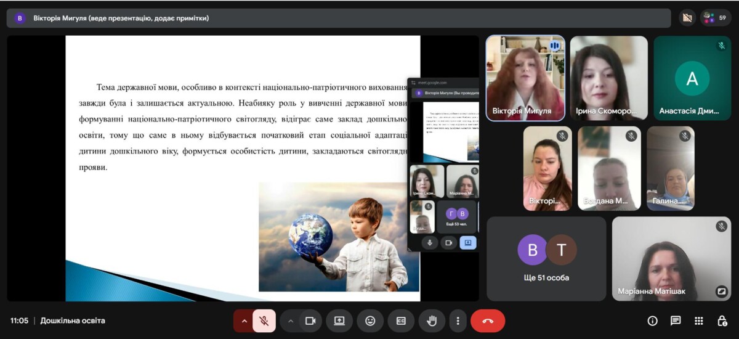Open the activities grid icon
This screenshot has width=739, height=339.
point(699,321)
